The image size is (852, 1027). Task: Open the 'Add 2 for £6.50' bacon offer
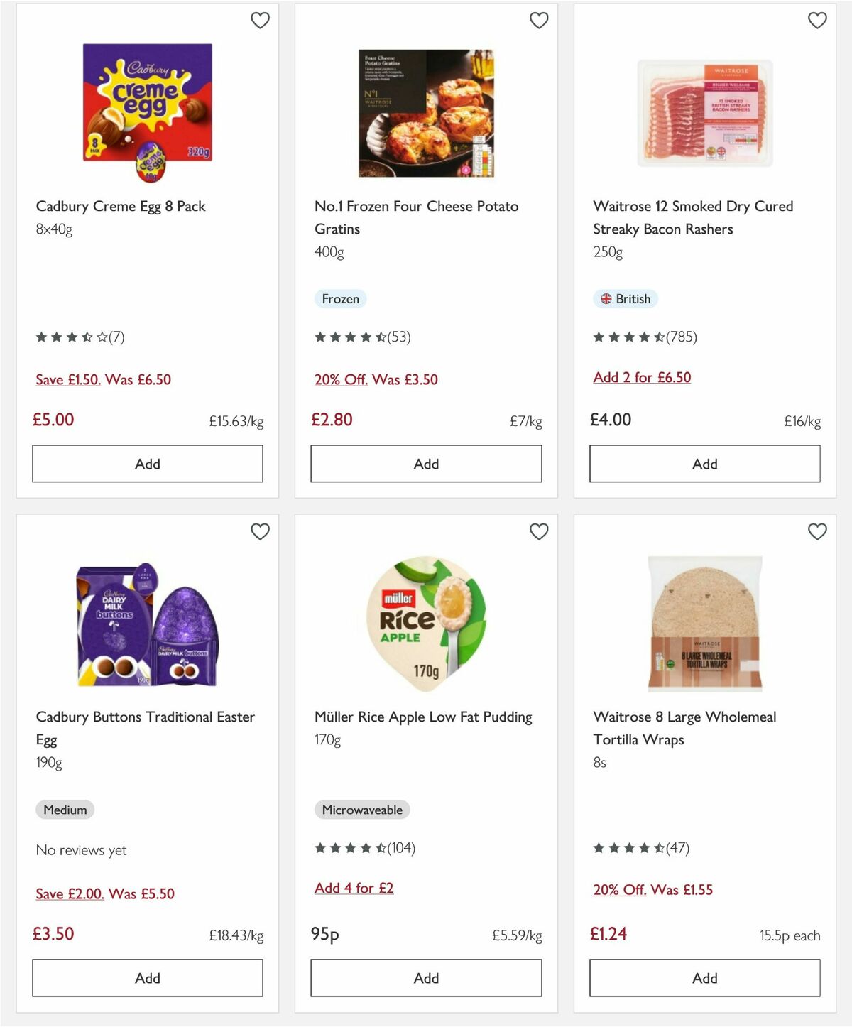click(642, 377)
